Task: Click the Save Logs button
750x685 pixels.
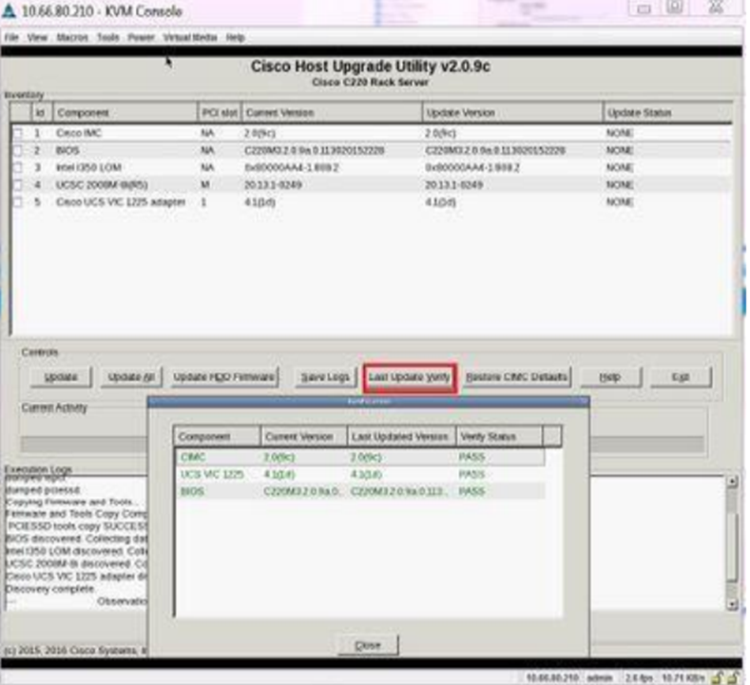Action: (x=325, y=377)
